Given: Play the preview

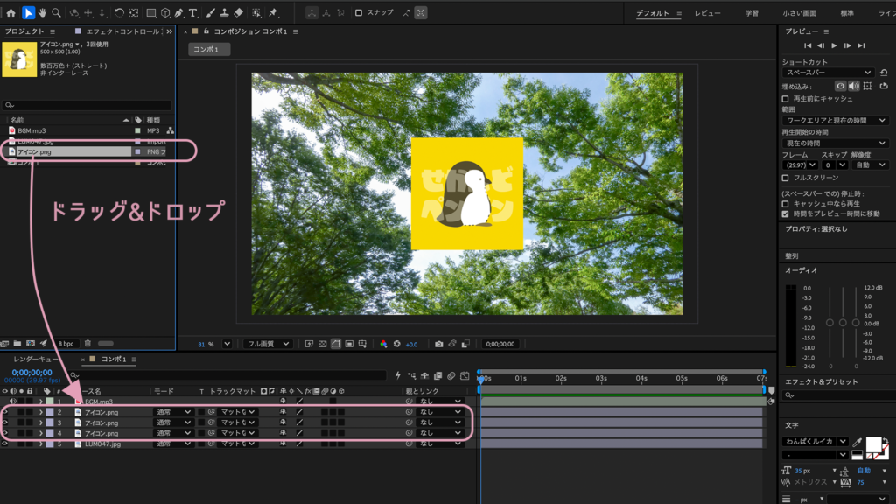Looking at the screenshot, I should click(834, 45).
